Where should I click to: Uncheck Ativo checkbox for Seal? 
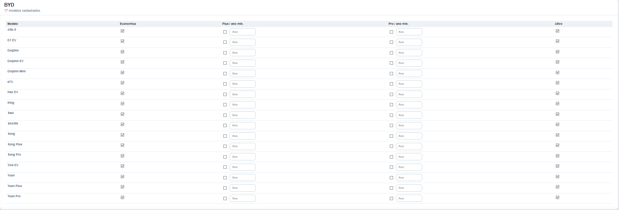[x=557, y=114]
